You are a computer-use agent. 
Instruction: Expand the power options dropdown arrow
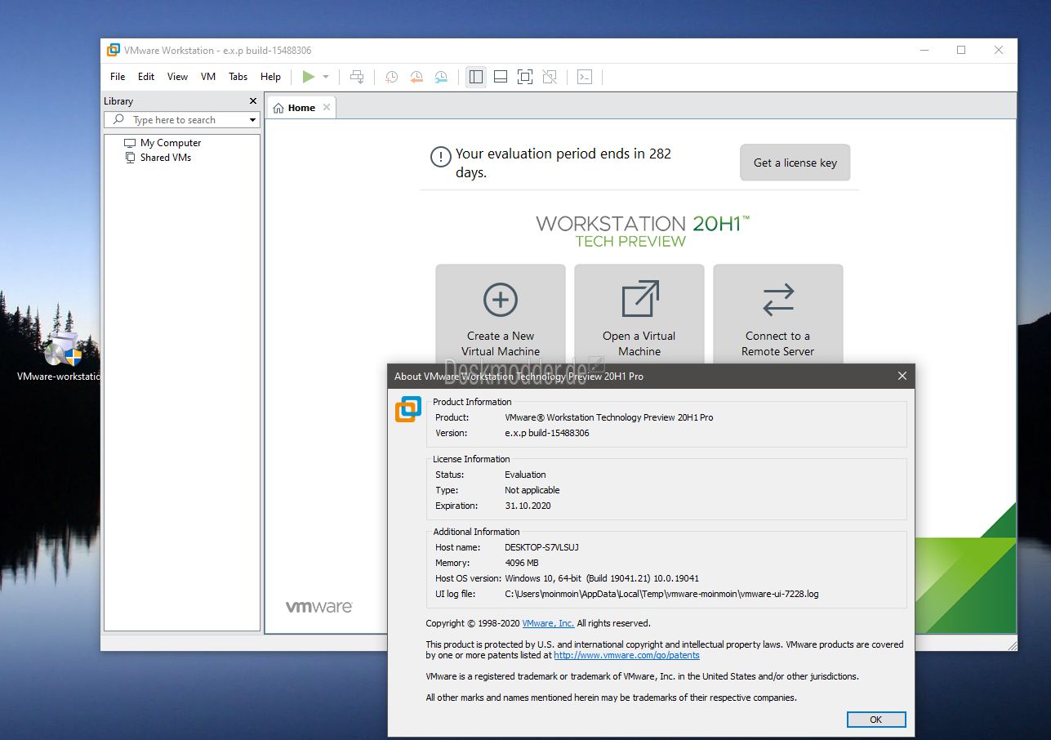click(x=326, y=77)
